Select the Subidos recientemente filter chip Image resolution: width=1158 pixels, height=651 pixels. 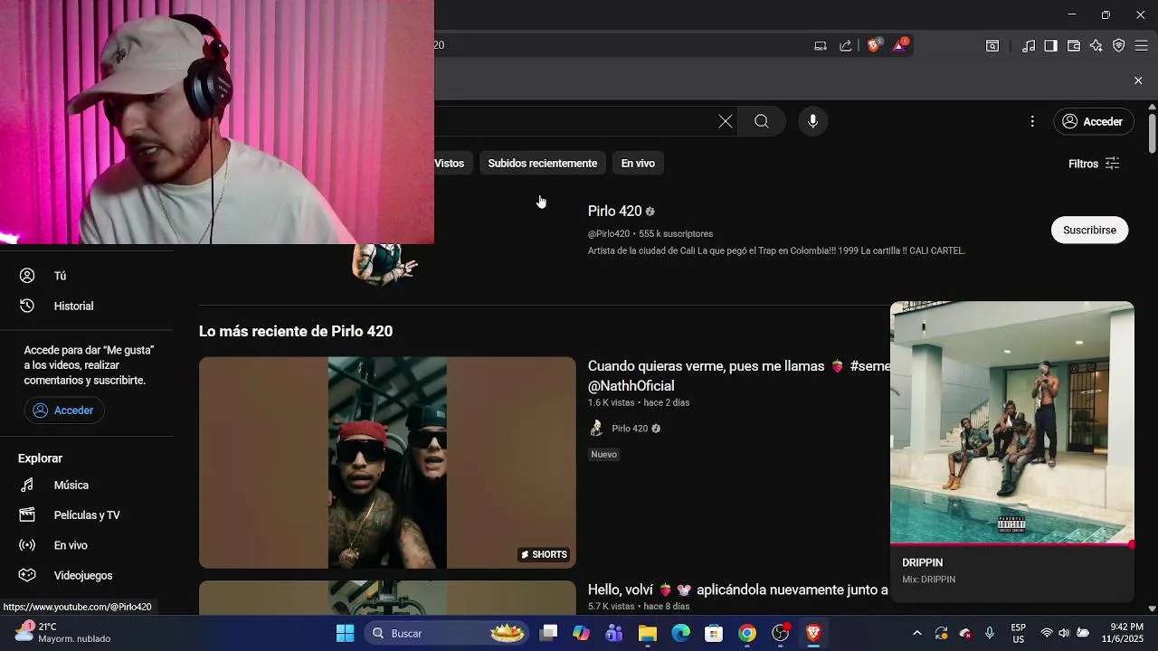coord(543,163)
